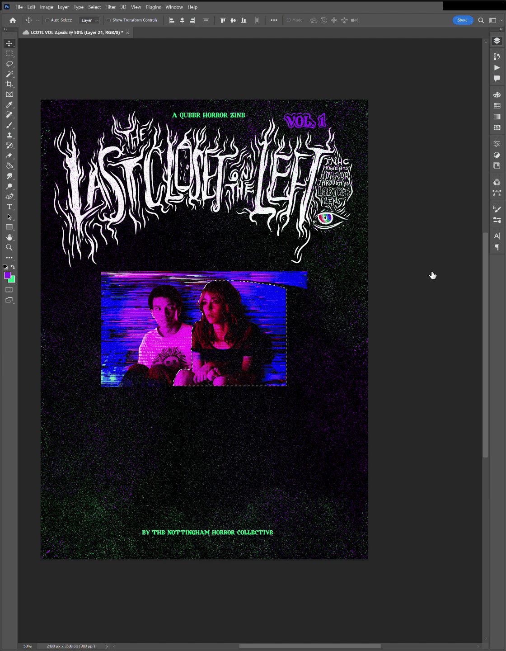The height and width of the screenshot is (651, 506).
Task: Expand the status bar info arrow
Action: click(107, 646)
